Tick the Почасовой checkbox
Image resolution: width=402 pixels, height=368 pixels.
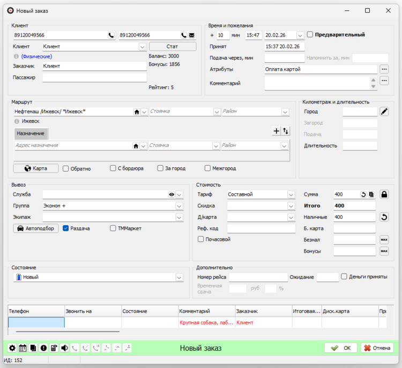201,239
